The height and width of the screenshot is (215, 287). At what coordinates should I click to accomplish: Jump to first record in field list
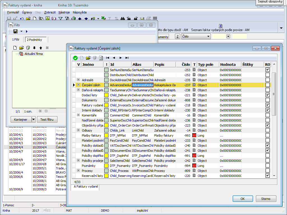point(107,58)
